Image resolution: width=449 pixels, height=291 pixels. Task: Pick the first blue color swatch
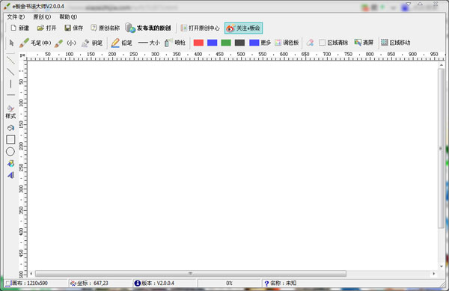pos(213,43)
